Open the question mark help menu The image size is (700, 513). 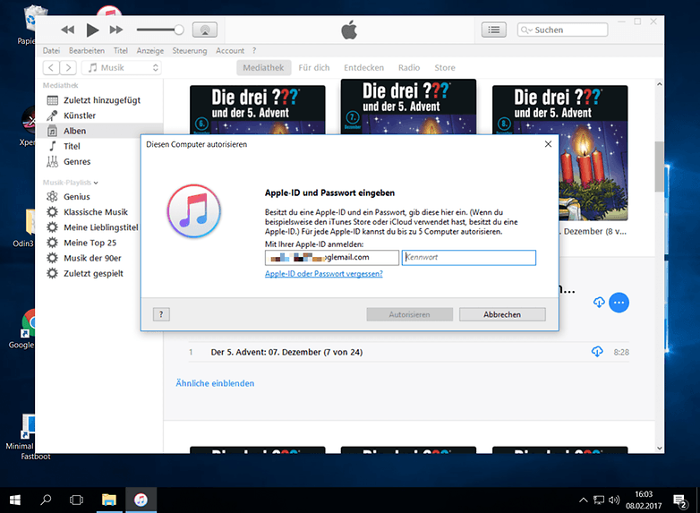[254, 50]
